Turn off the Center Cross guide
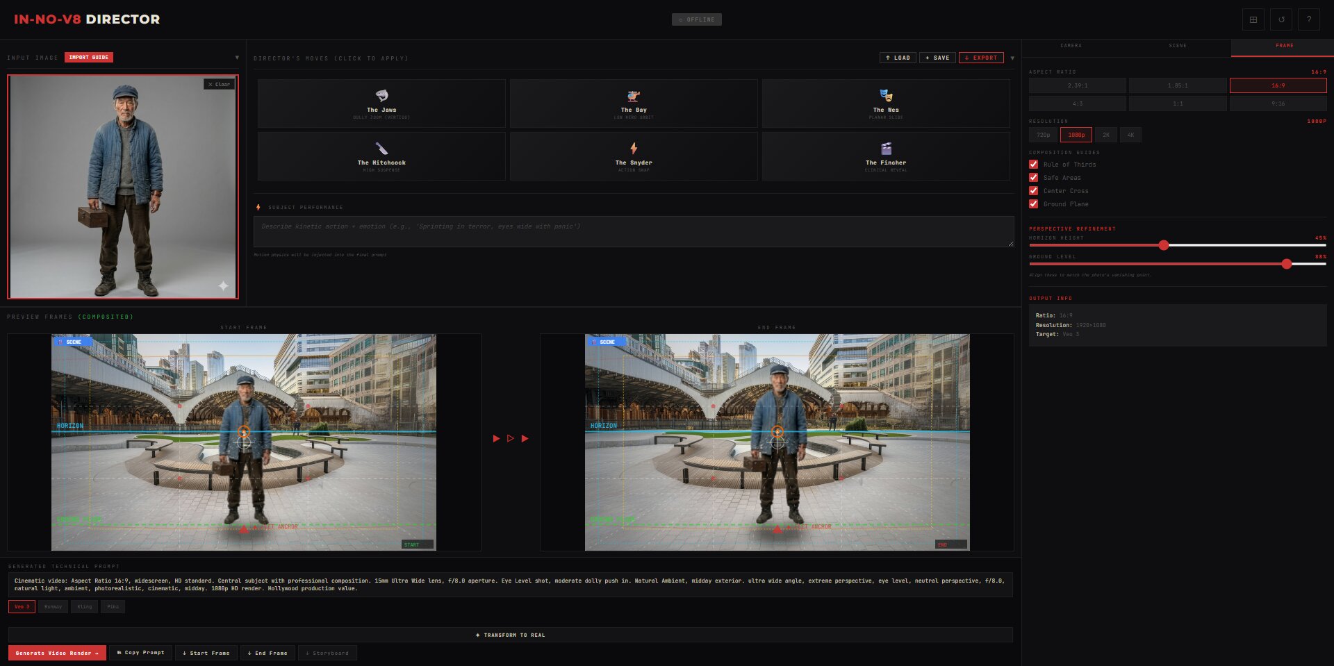This screenshot has width=1334, height=666. click(1033, 191)
